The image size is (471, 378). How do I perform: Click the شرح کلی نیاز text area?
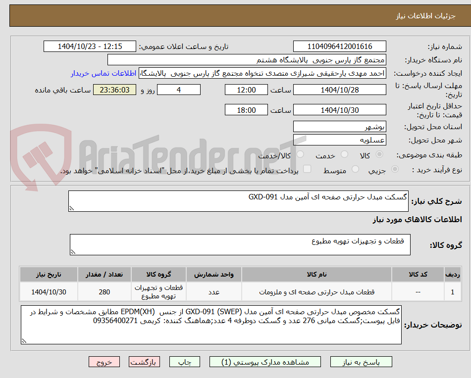pos(238,201)
